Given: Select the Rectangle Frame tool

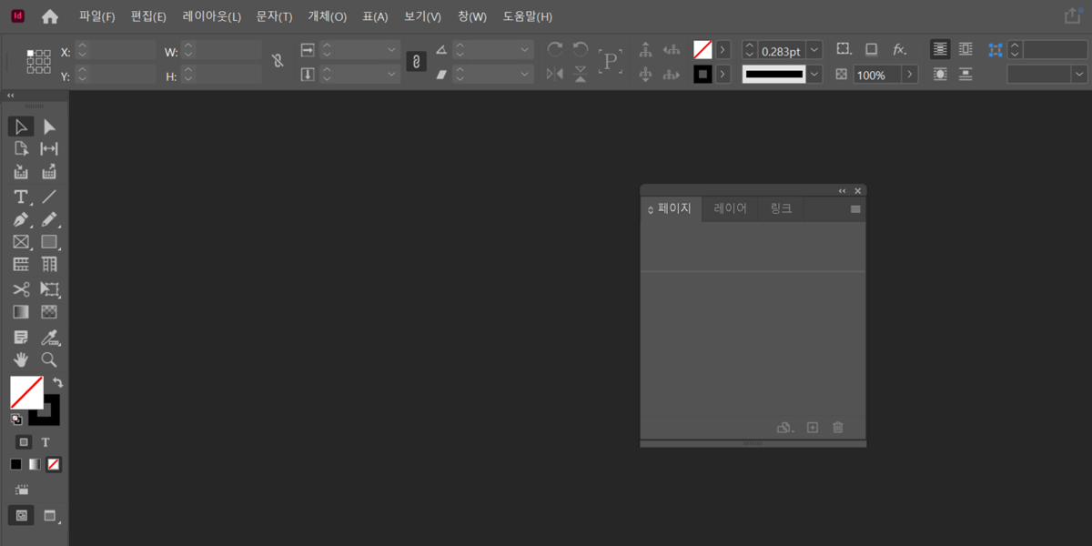Looking at the screenshot, I should point(21,242).
